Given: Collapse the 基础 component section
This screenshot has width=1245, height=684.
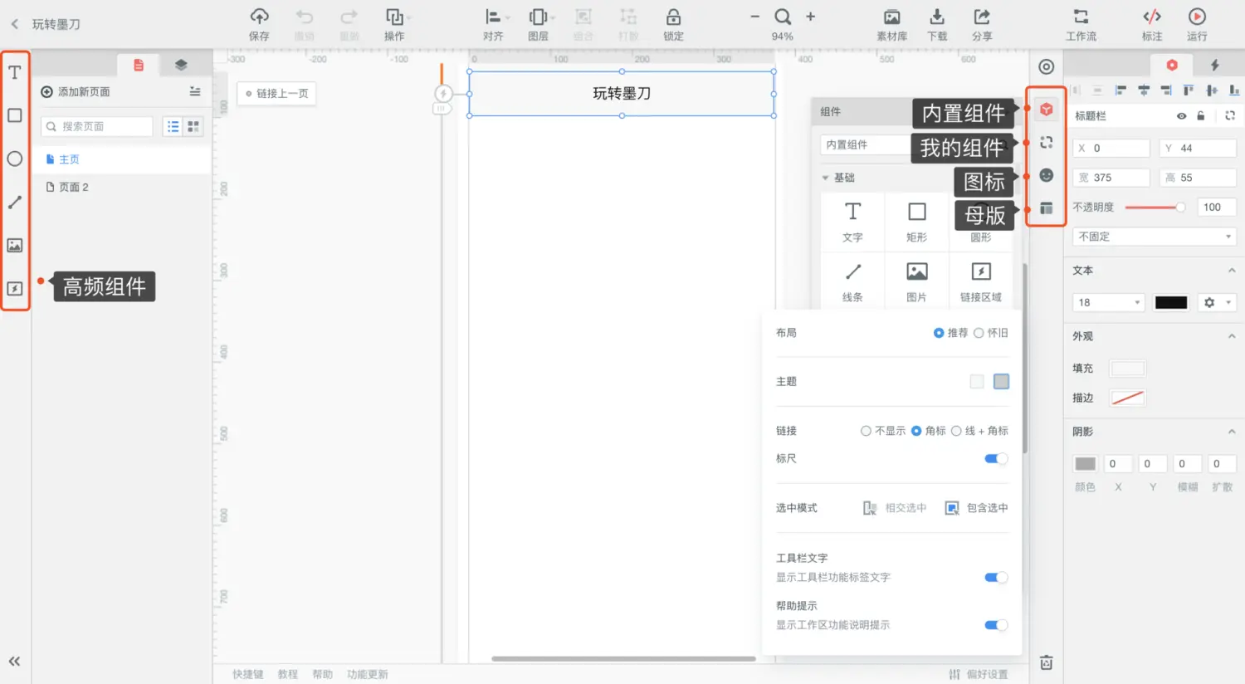Looking at the screenshot, I should 825,177.
